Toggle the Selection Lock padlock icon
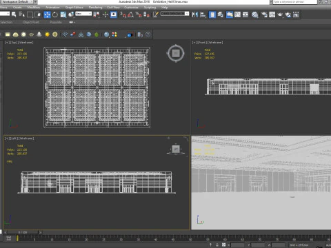The image size is (331, 248). pos(217,245)
